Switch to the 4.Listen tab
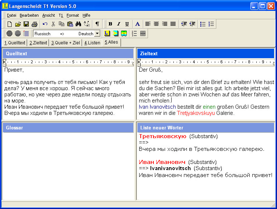The height and width of the screenshot is (209, 277). coord(92,43)
